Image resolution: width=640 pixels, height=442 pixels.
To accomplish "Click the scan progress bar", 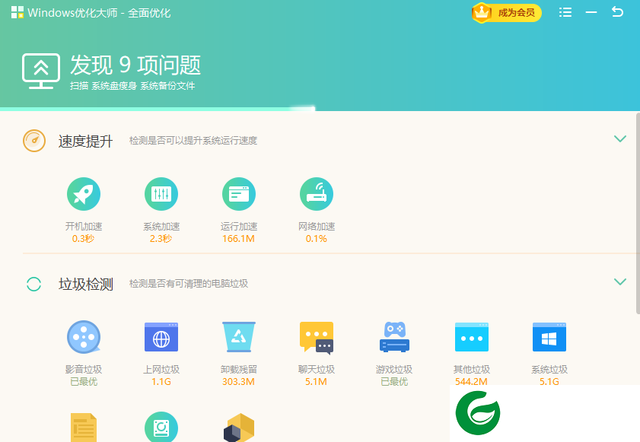I will click(158, 109).
